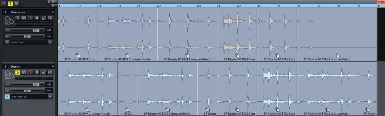Image resolution: width=385 pixels, height=116 pixels.
Task: Select the last Drums pre clip at bar 4
Action: [x=337, y=34]
